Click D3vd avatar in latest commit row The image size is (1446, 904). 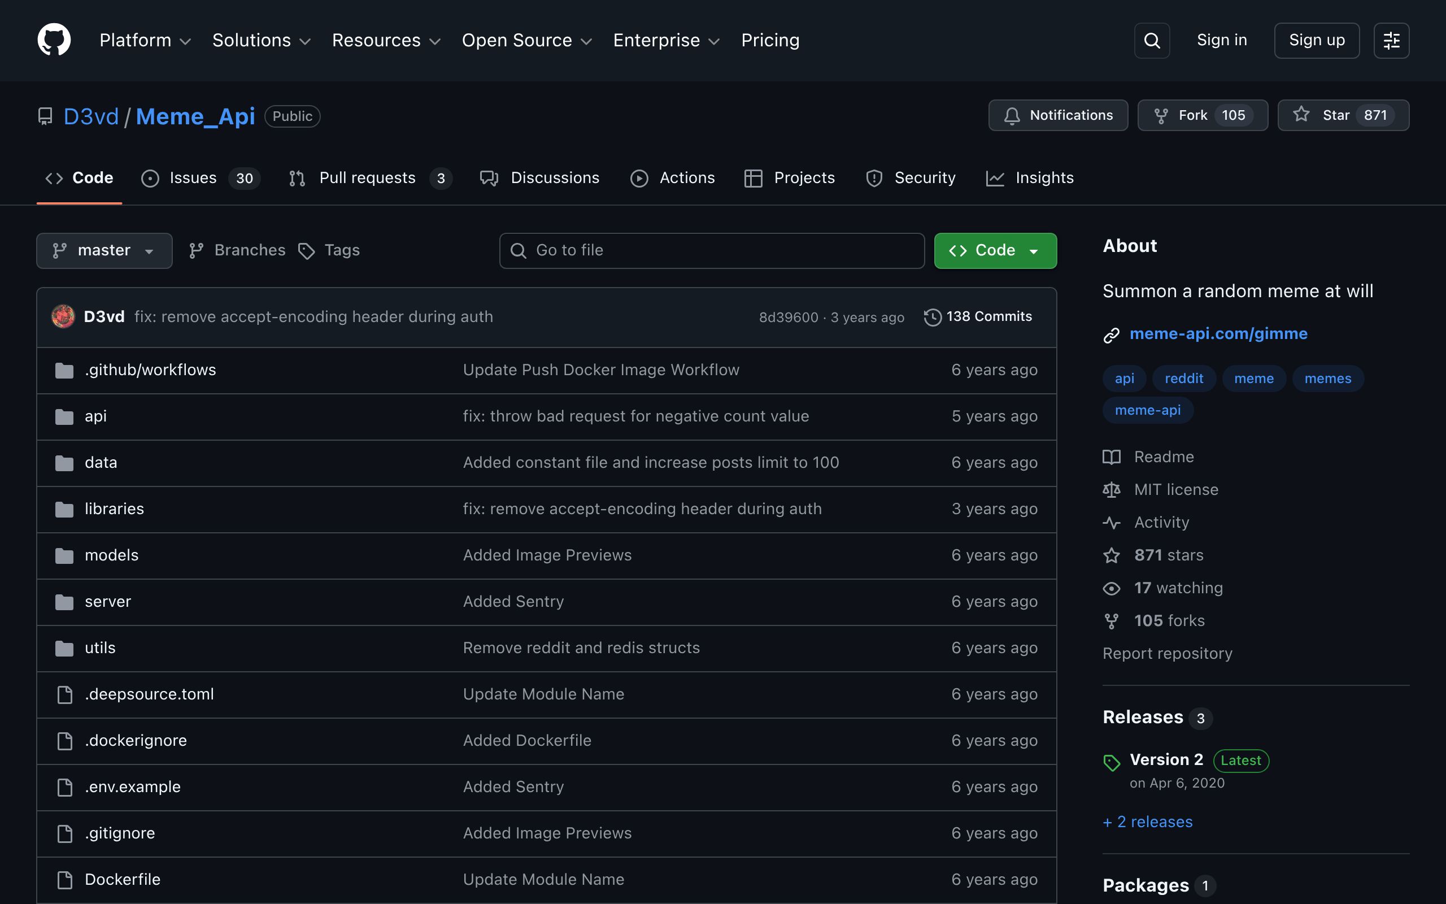click(x=63, y=316)
